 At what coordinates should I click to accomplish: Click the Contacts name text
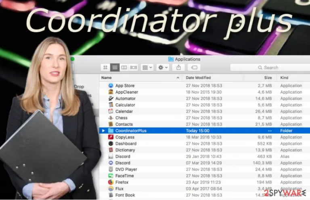click(124, 124)
